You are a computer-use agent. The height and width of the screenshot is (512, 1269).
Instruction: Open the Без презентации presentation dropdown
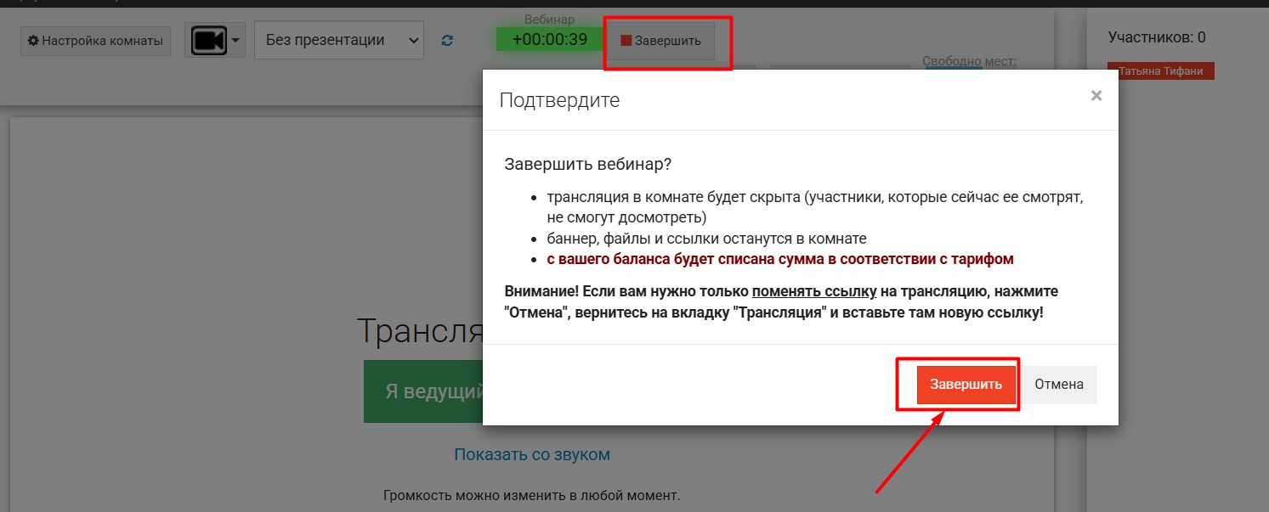(338, 40)
